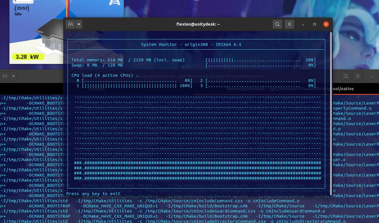This screenshot has width=379, height=223.
Task: Expand the new-tab profile dropdown arrow
Action: (x=79, y=24)
